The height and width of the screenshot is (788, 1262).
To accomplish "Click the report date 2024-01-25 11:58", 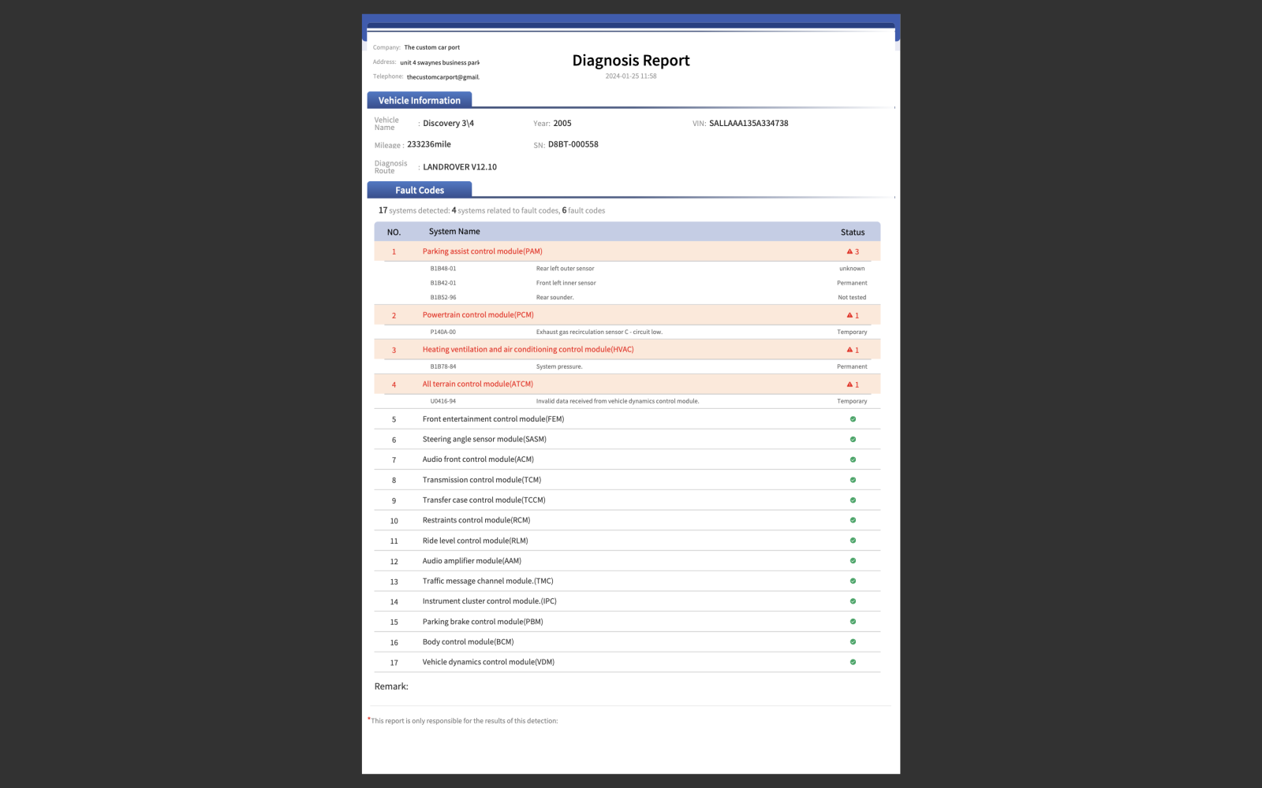I will 631,76.
